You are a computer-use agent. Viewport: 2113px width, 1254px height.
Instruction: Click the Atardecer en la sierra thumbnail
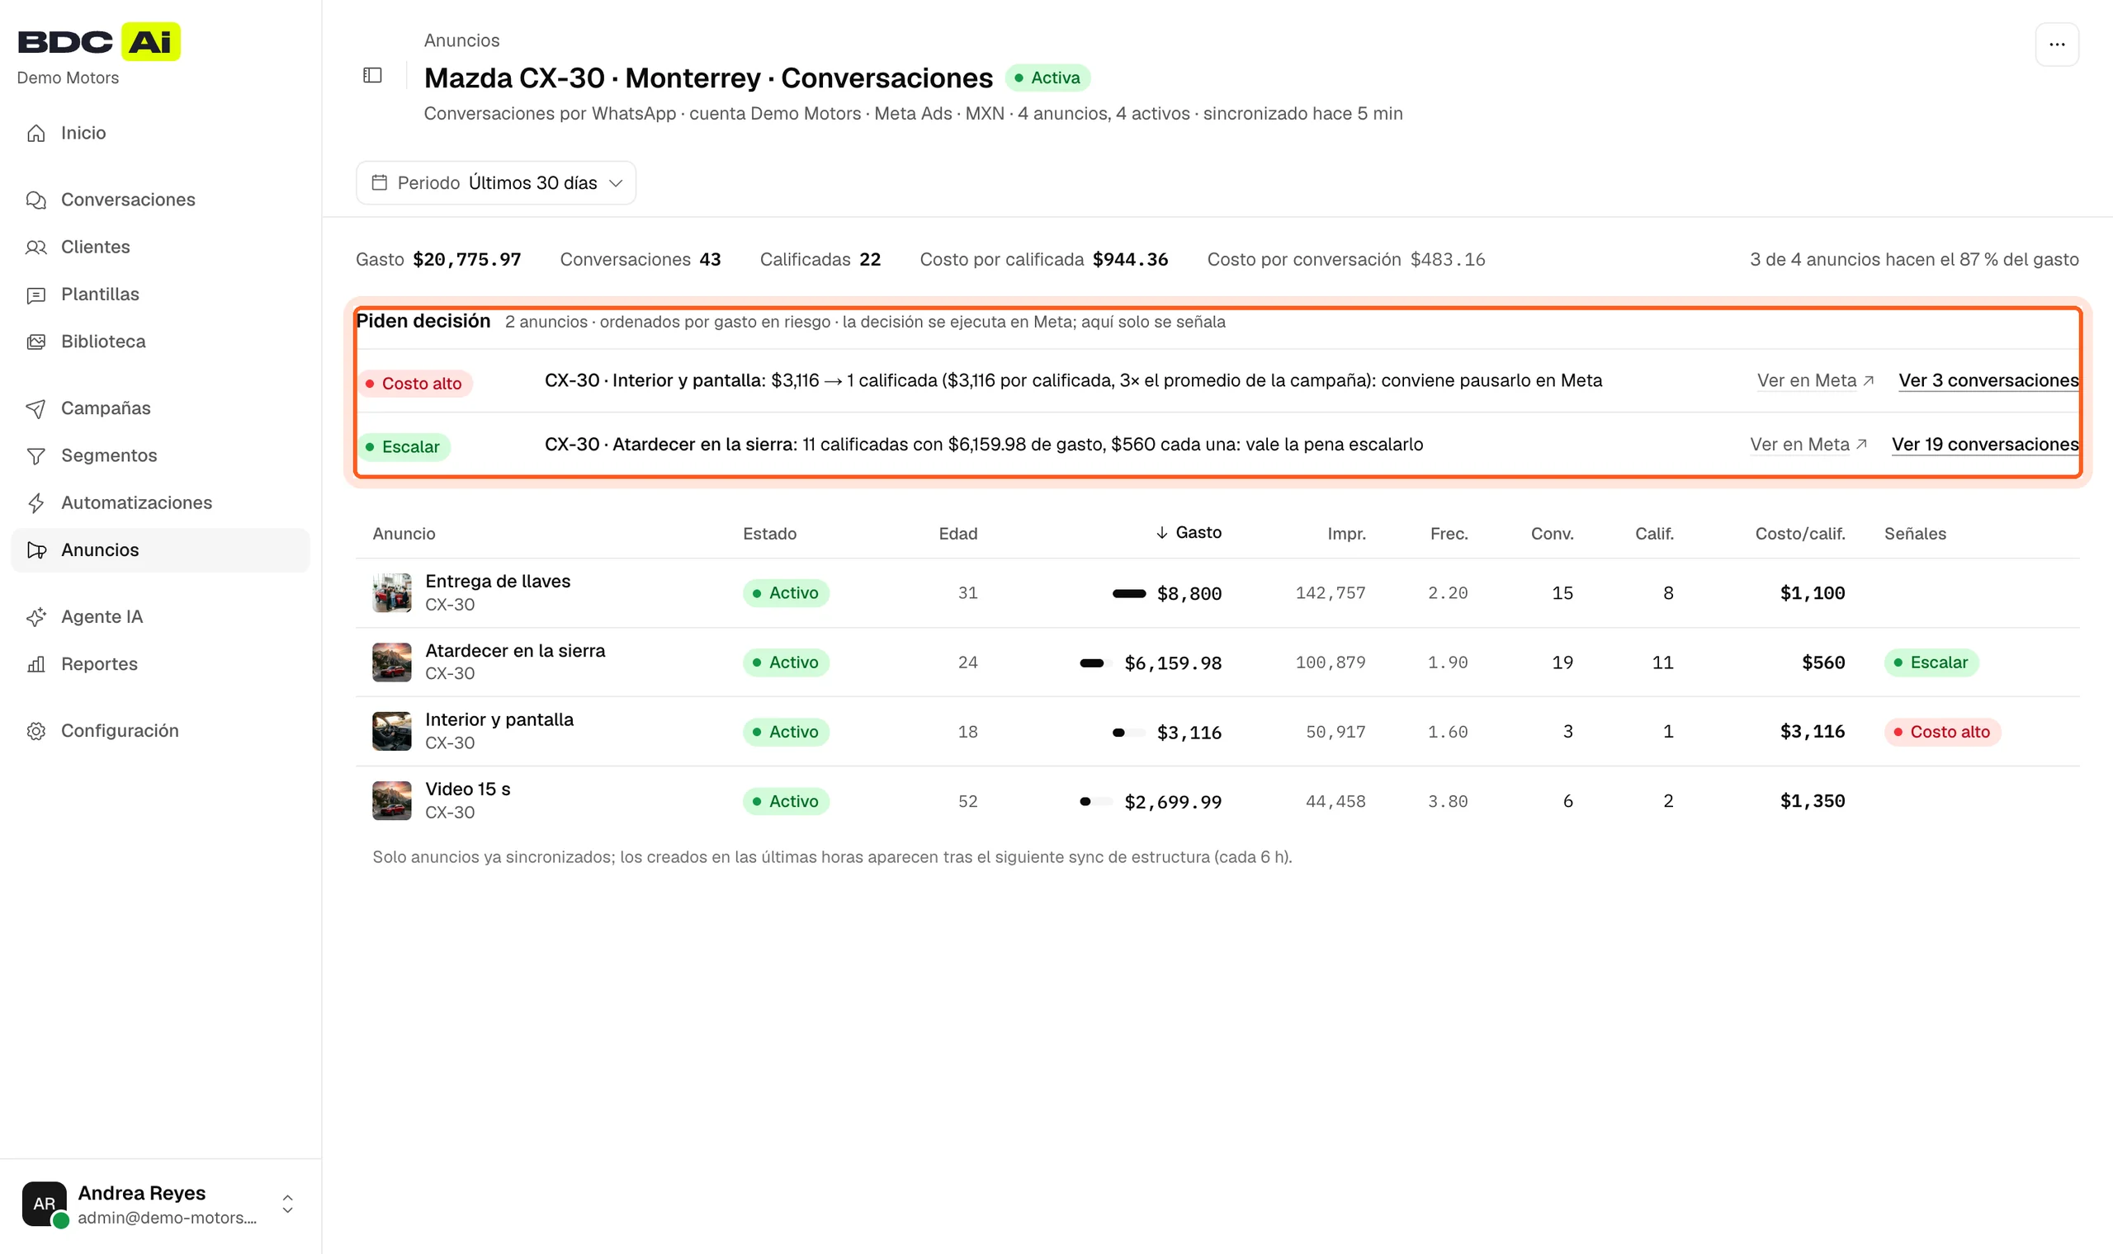392,662
